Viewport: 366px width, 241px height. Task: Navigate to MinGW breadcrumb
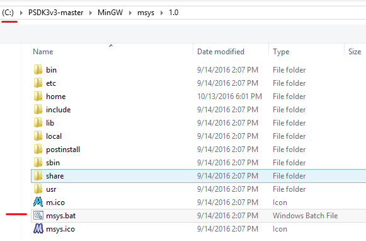click(x=110, y=13)
